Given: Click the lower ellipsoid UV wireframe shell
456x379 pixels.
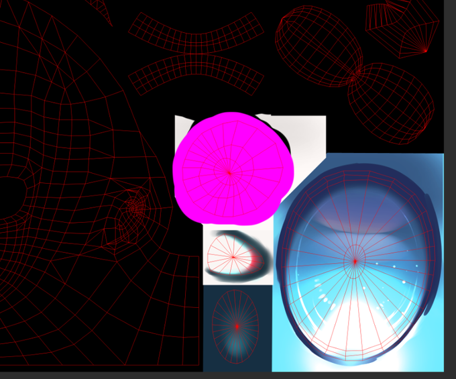Looking at the screenshot, I should (391, 103).
